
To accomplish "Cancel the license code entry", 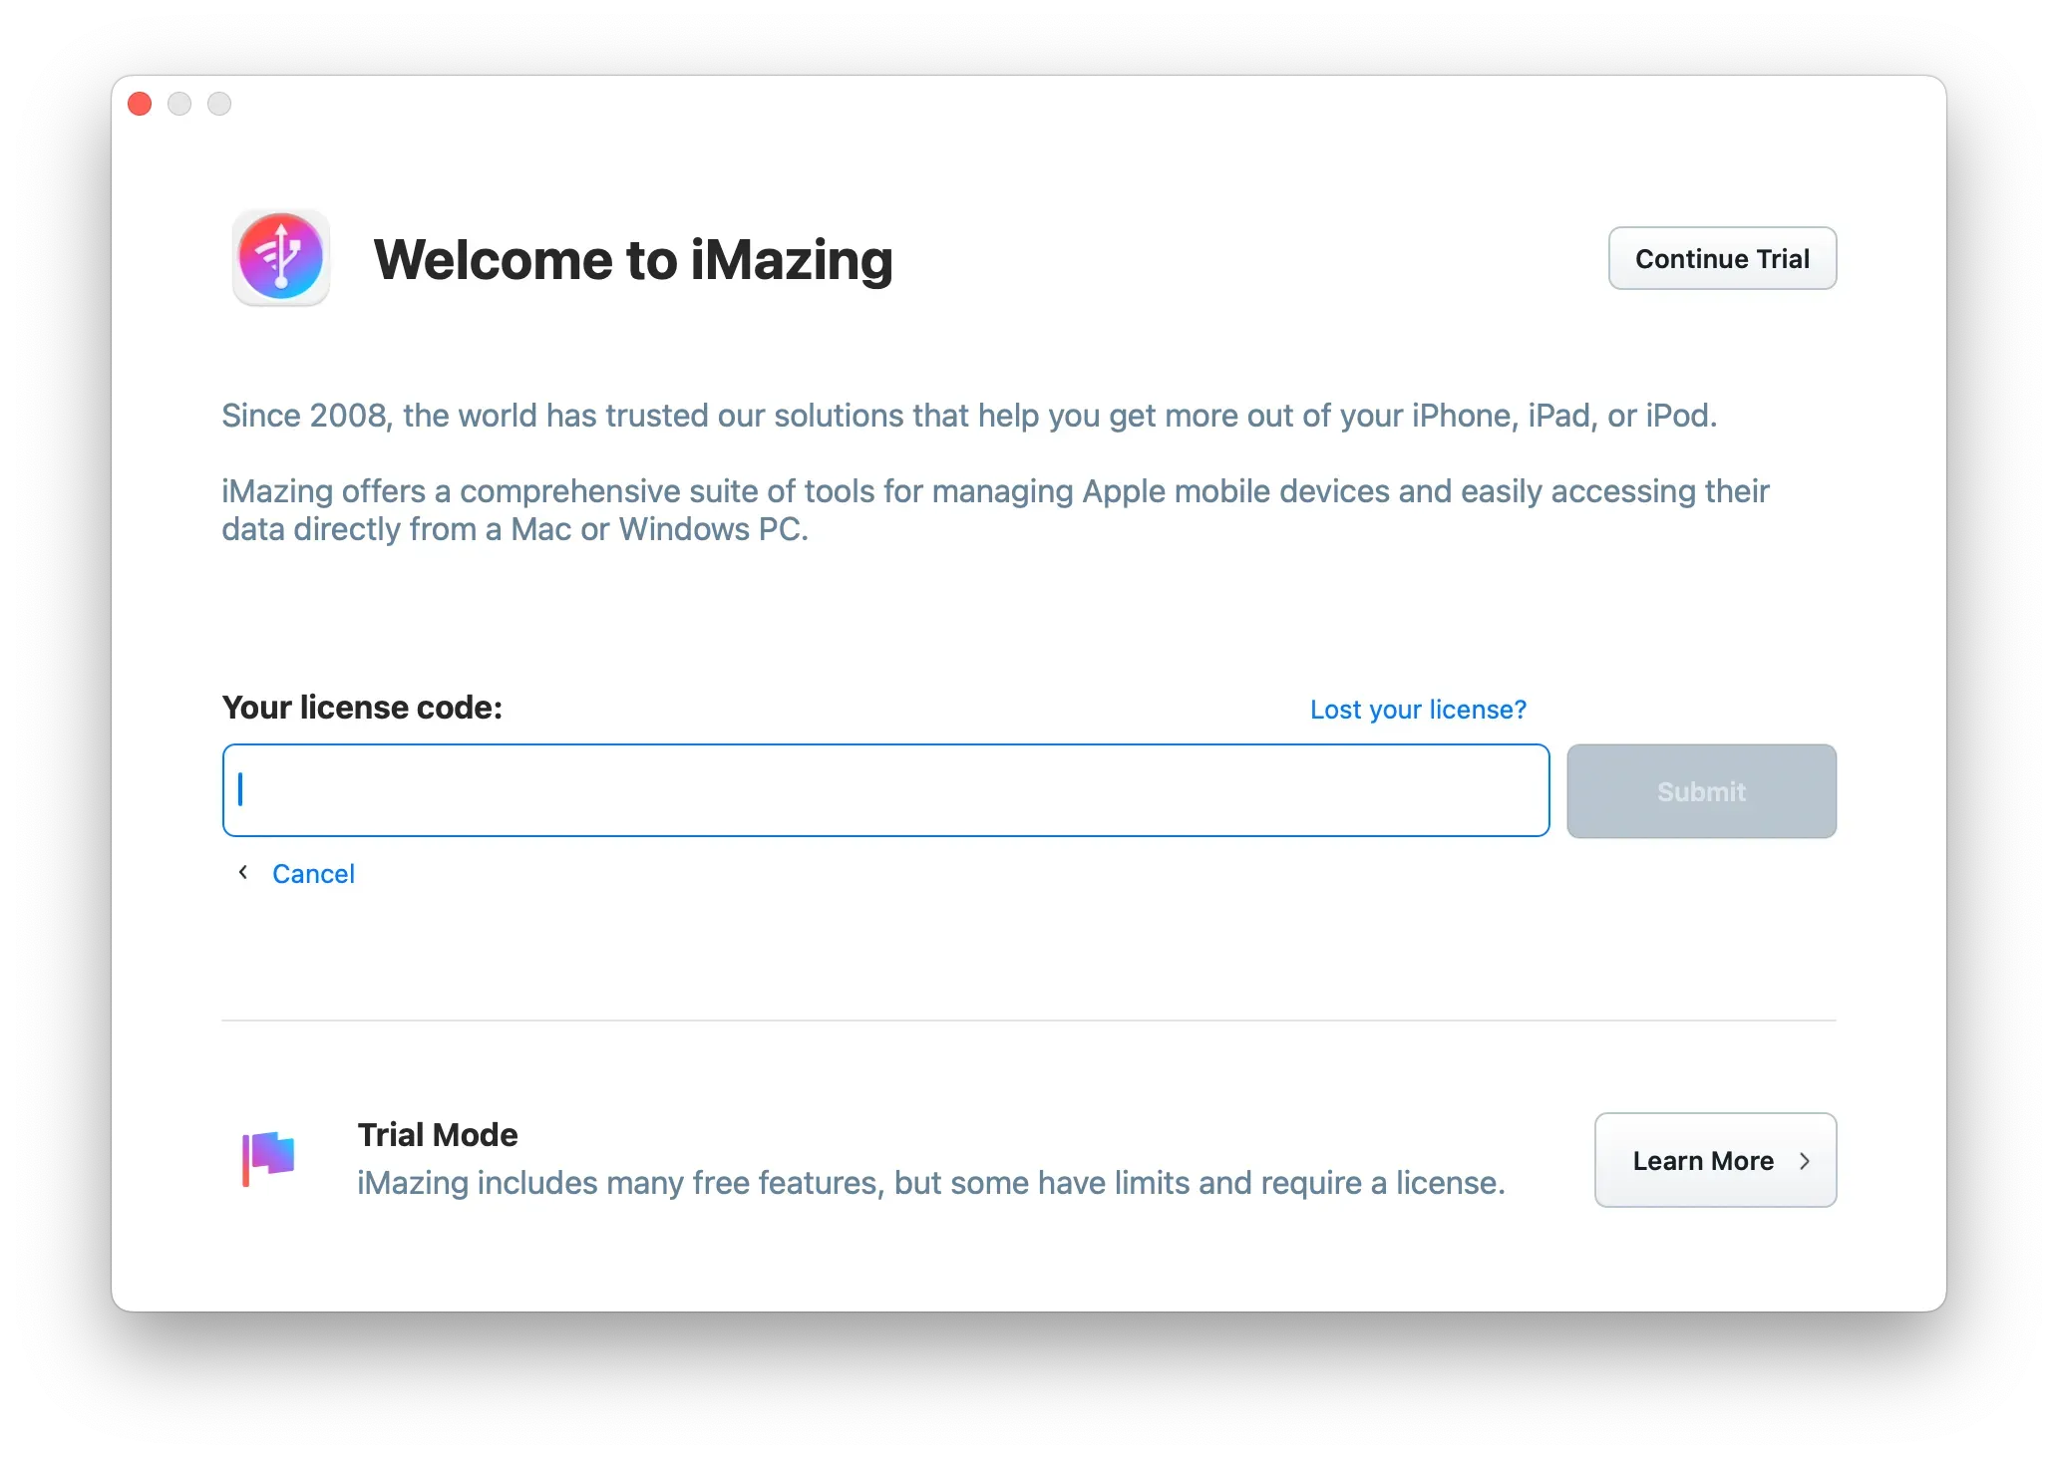I will pyautogui.click(x=313, y=873).
